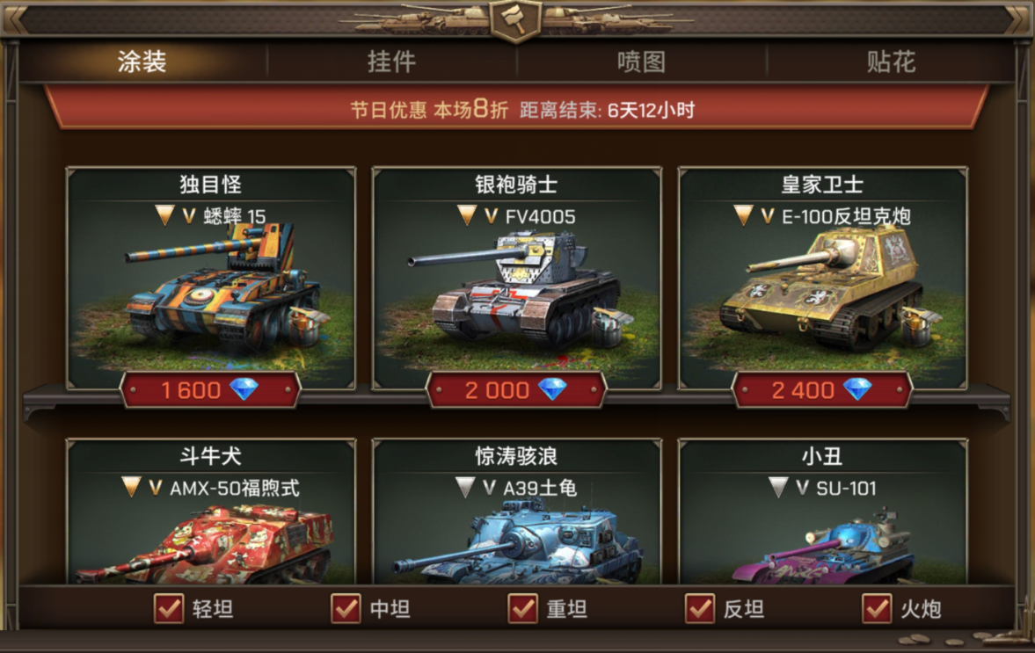Image resolution: width=1035 pixels, height=653 pixels.
Task: Click the blue diamond on the 1600 price
Action: click(x=244, y=389)
